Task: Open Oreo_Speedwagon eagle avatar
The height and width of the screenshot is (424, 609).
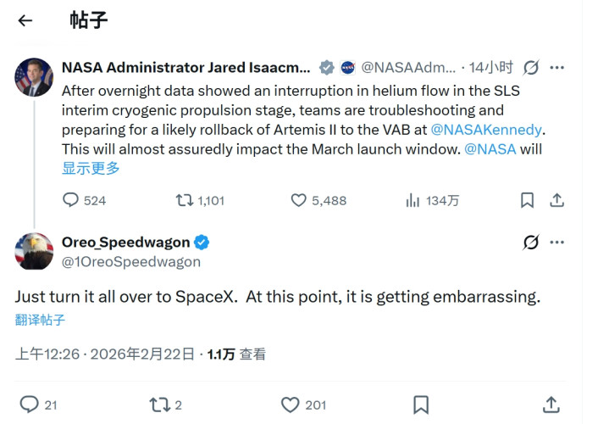Action: click(34, 251)
